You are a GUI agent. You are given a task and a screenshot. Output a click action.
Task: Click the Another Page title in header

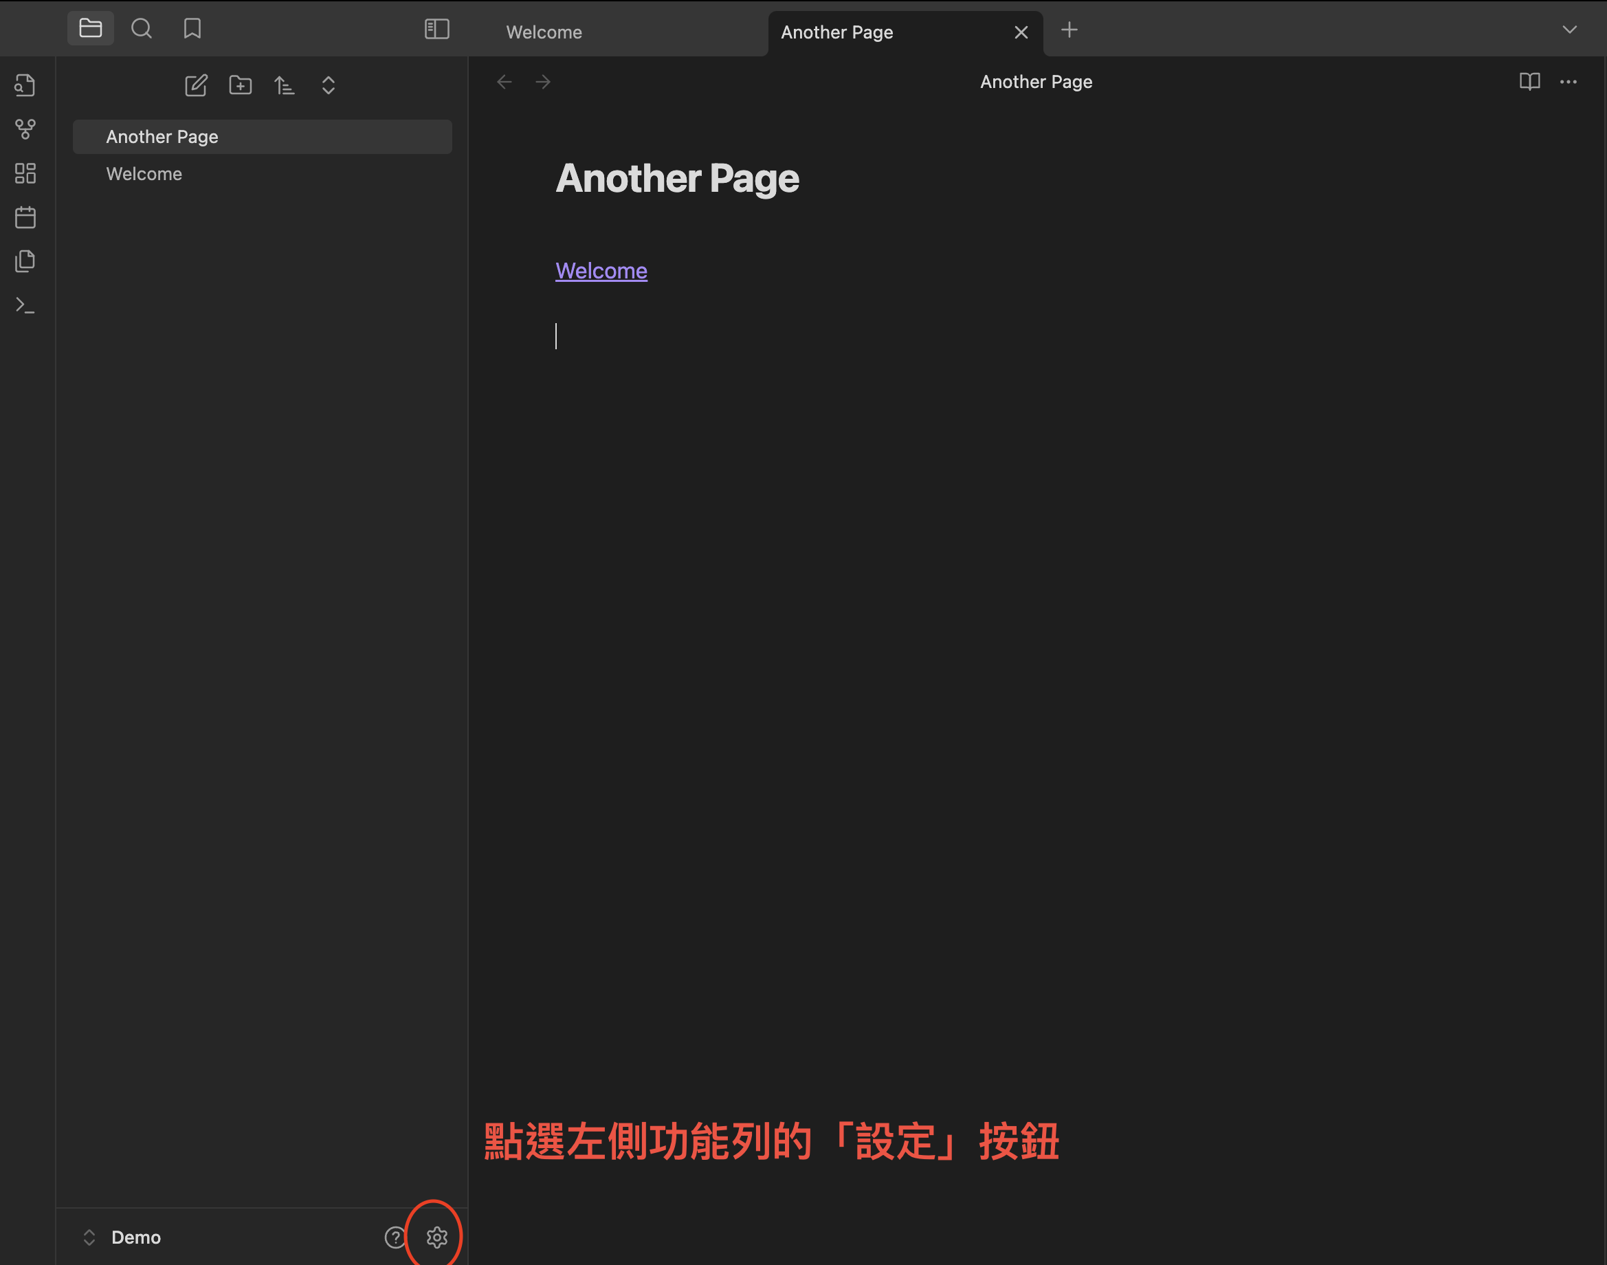1036,82
